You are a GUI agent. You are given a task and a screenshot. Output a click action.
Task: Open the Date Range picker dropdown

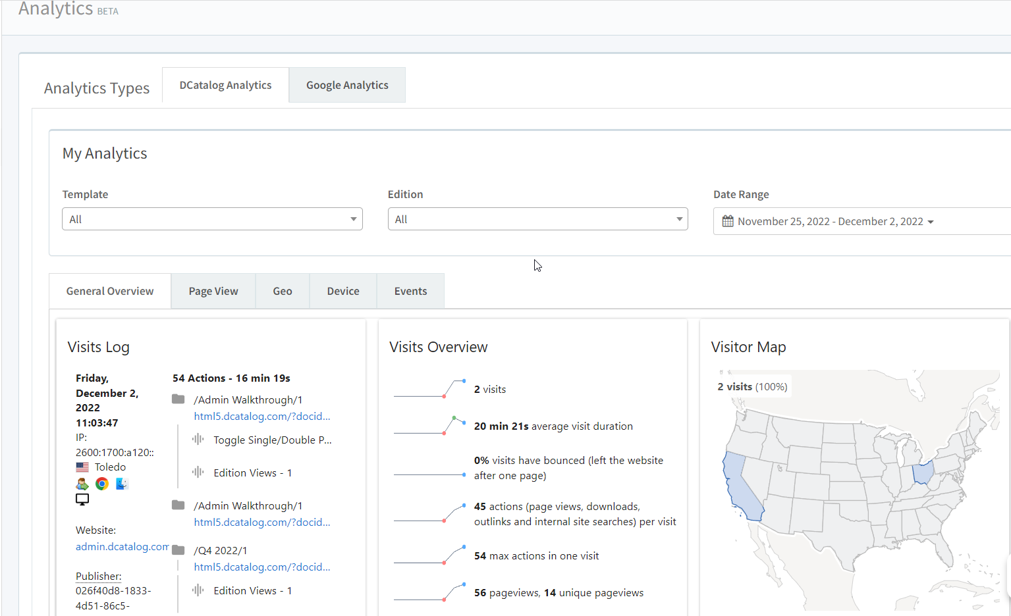(862, 221)
